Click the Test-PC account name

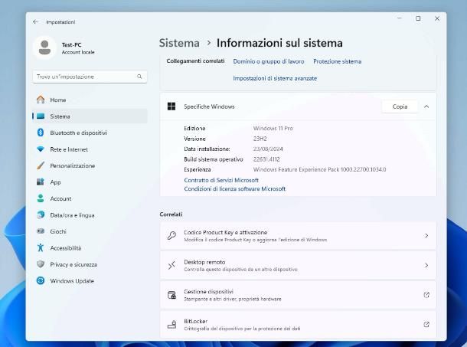tap(71, 44)
